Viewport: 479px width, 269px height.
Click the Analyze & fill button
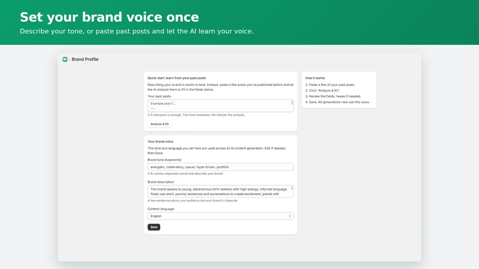(159, 124)
